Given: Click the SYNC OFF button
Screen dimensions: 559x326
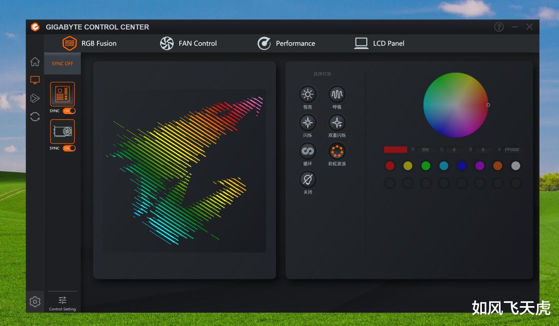Looking at the screenshot, I should click(63, 64).
